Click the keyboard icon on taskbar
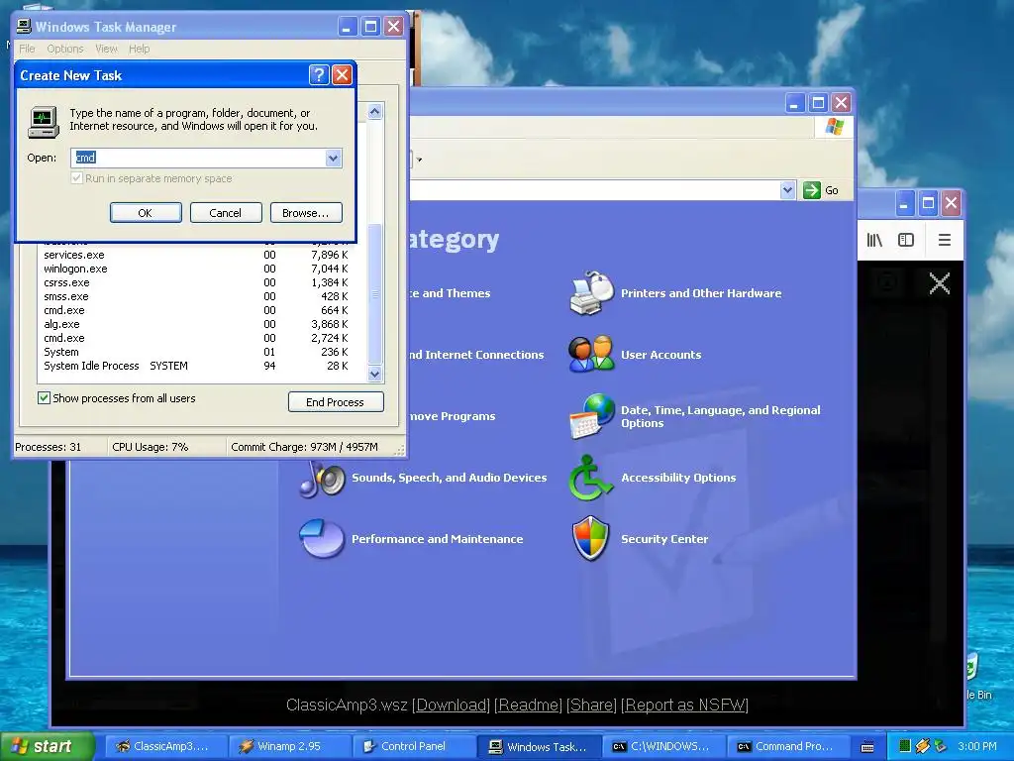Image resolution: width=1014 pixels, height=761 pixels. point(867,747)
